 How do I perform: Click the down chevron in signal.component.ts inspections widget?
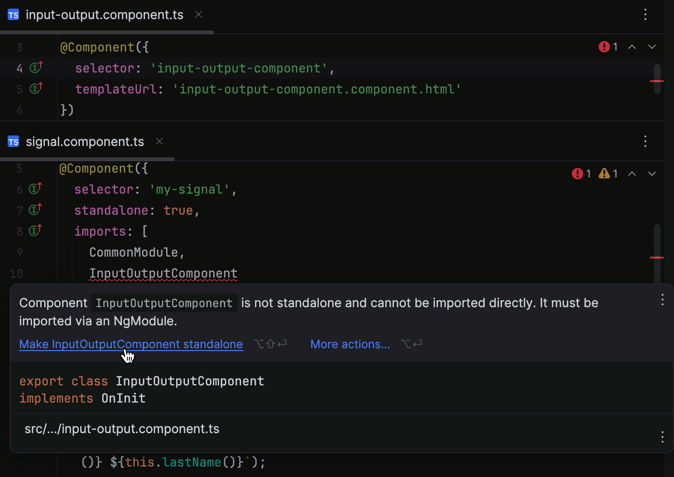coord(652,173)
